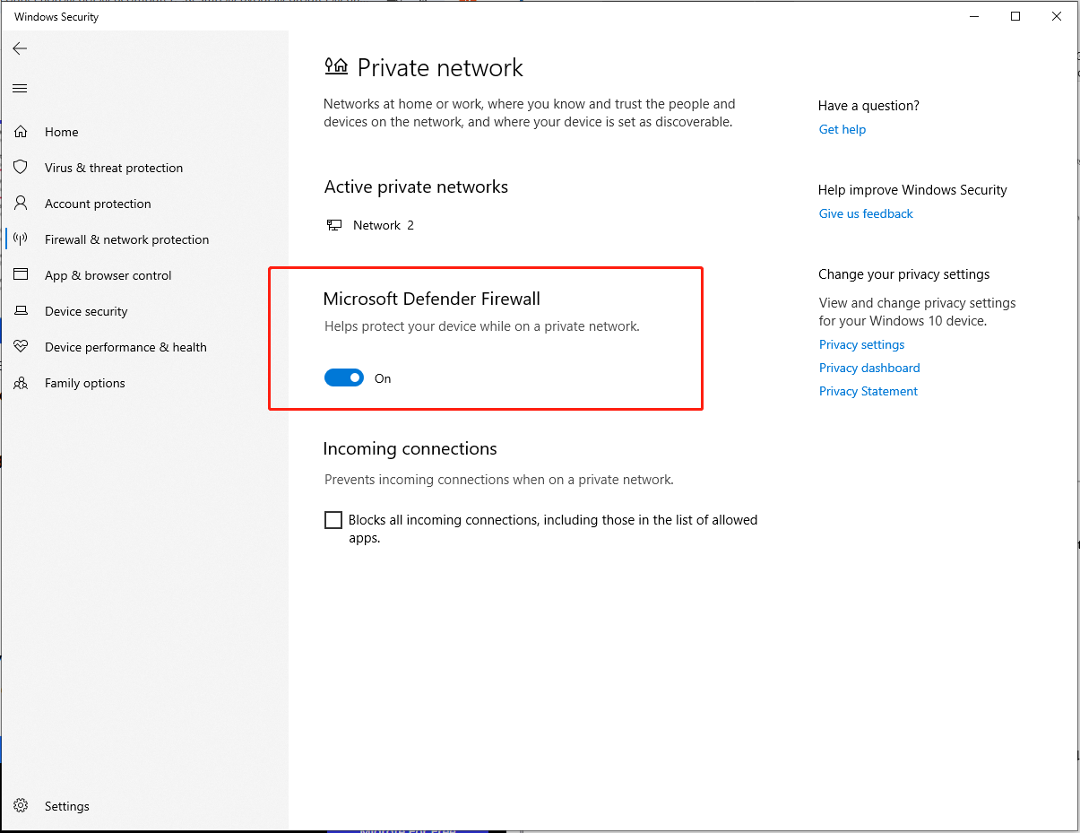Click the back arrow icon
Screen dimensions: 1080x833
coord(20,48)
